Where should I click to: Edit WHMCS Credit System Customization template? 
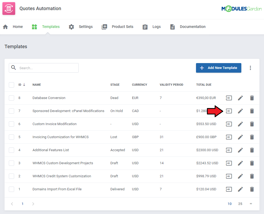click(x=240, y=176)
